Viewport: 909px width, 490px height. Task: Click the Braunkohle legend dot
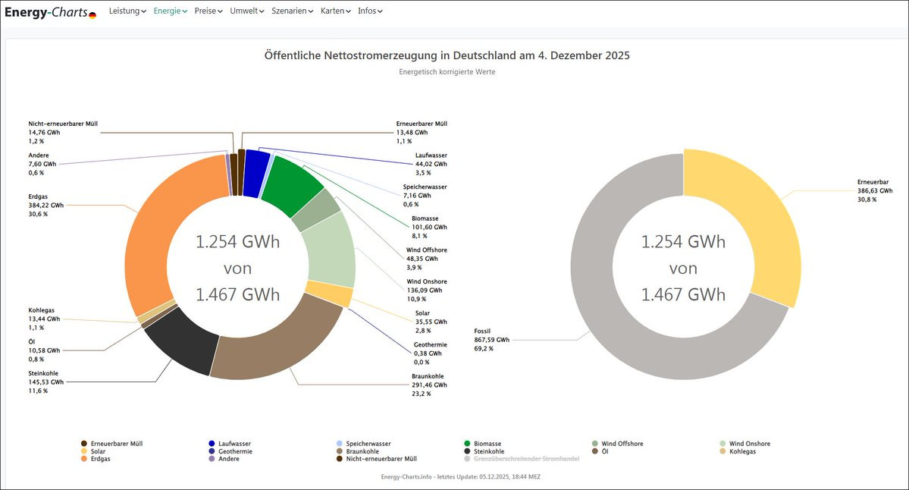(339, 451)
